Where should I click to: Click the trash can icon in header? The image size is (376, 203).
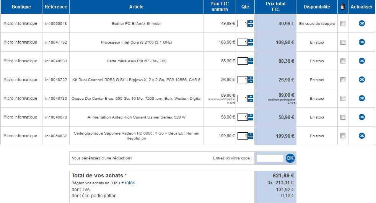click(343, 6)
